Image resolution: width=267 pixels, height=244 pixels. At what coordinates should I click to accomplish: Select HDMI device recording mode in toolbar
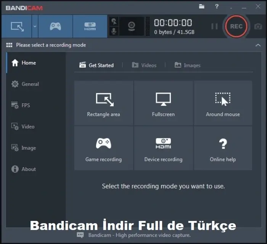[x=90, y=26]
